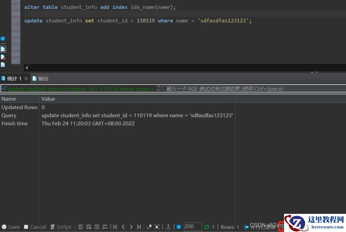Click the fetch size field showing 200
Viewport: 346px width, 232px height.
[193, 227]
